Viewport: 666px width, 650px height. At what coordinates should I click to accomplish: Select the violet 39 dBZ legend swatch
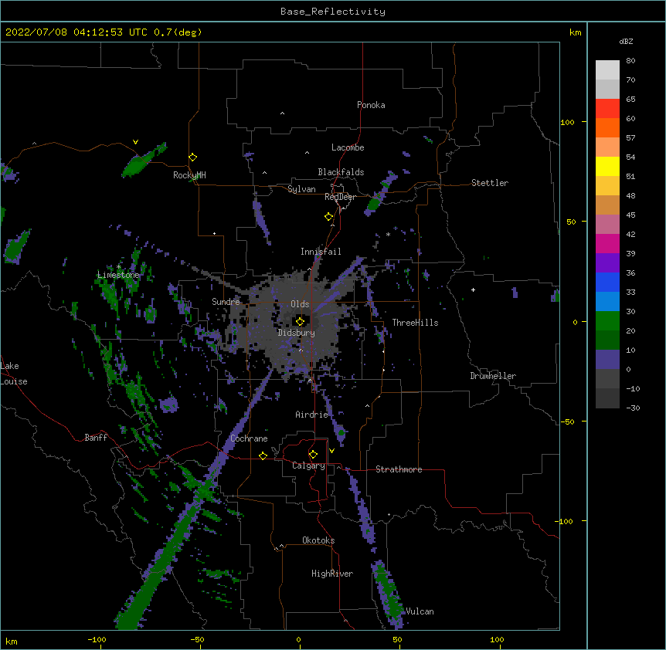(607, 263)
